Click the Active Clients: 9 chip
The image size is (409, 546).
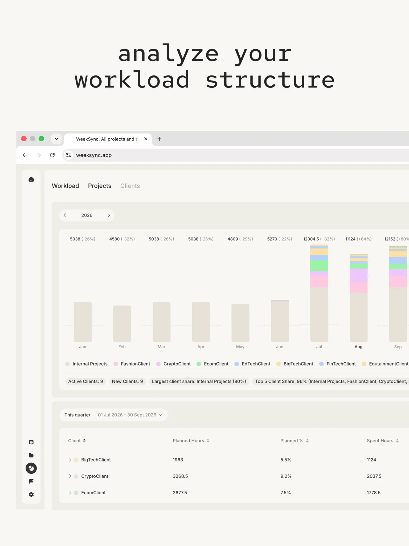coord(85,382)
